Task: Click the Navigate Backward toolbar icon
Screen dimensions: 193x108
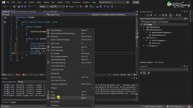Action: (5, 7)
